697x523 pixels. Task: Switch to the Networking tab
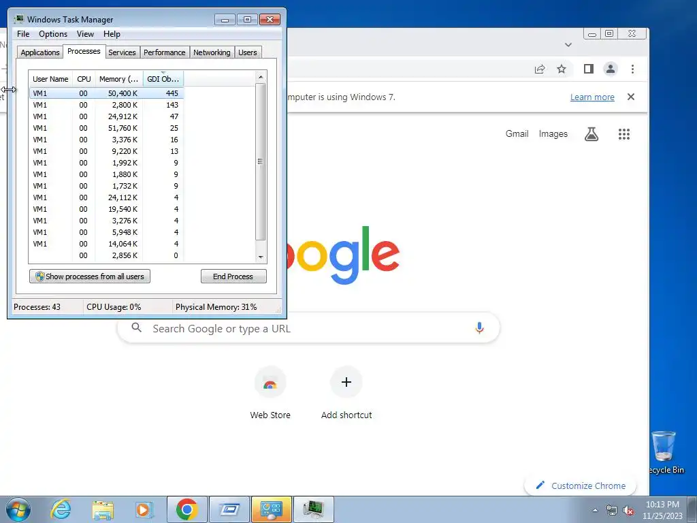[212, 52]
